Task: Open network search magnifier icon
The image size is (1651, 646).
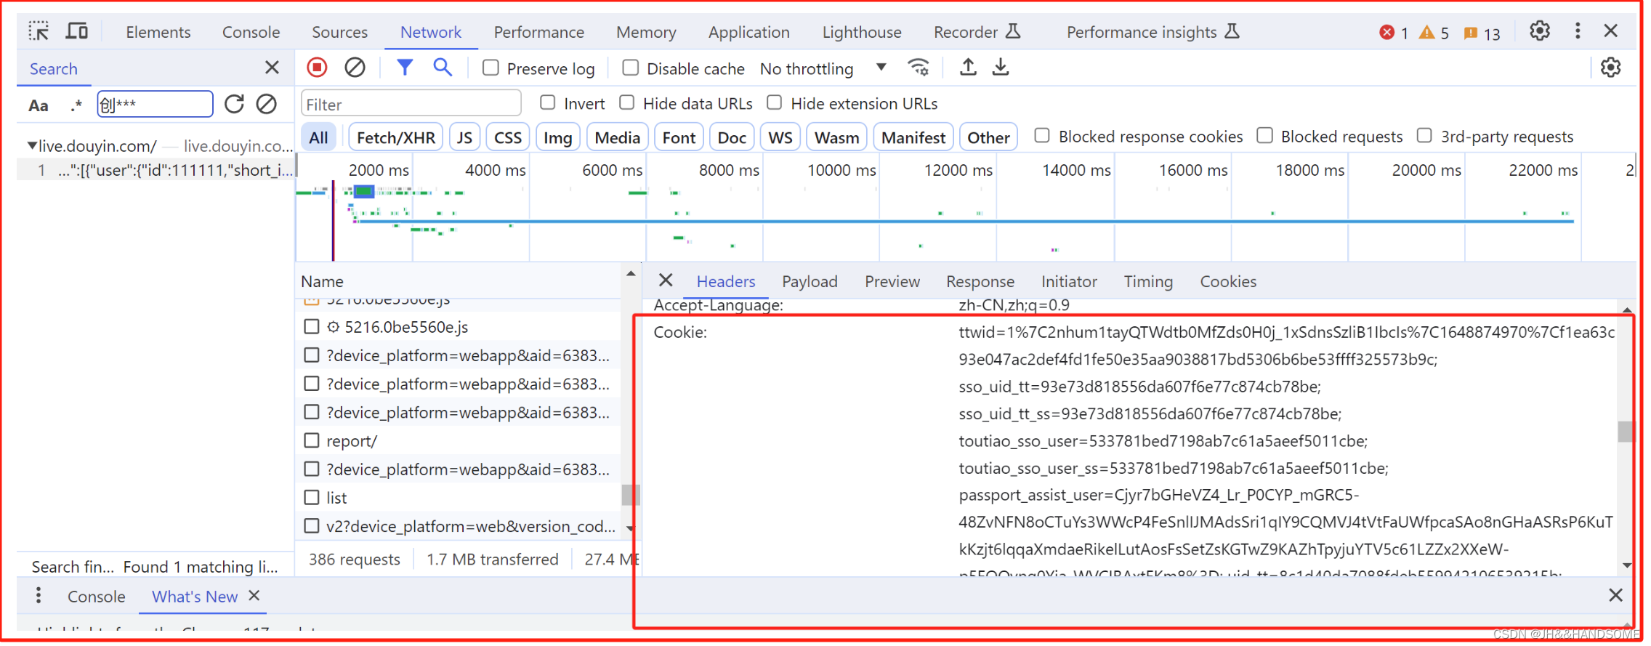Action: point(443,68)
